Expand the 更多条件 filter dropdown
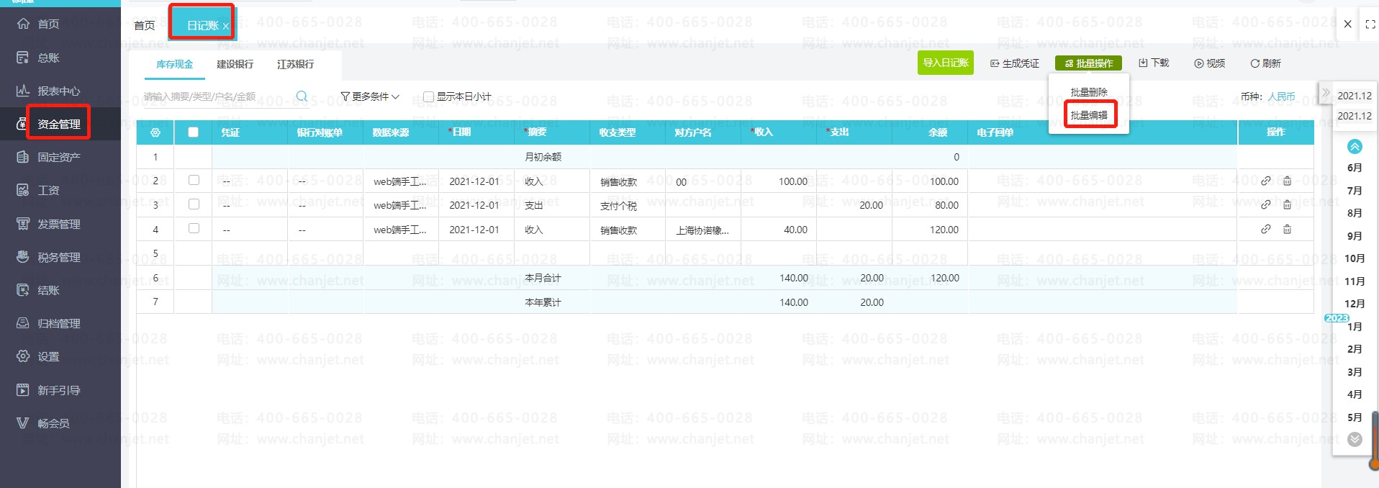 pos(370,96)
